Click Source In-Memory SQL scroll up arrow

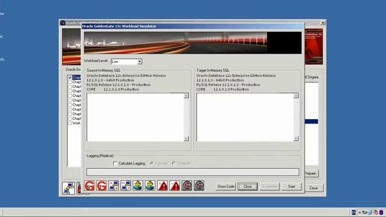point(186,96)
